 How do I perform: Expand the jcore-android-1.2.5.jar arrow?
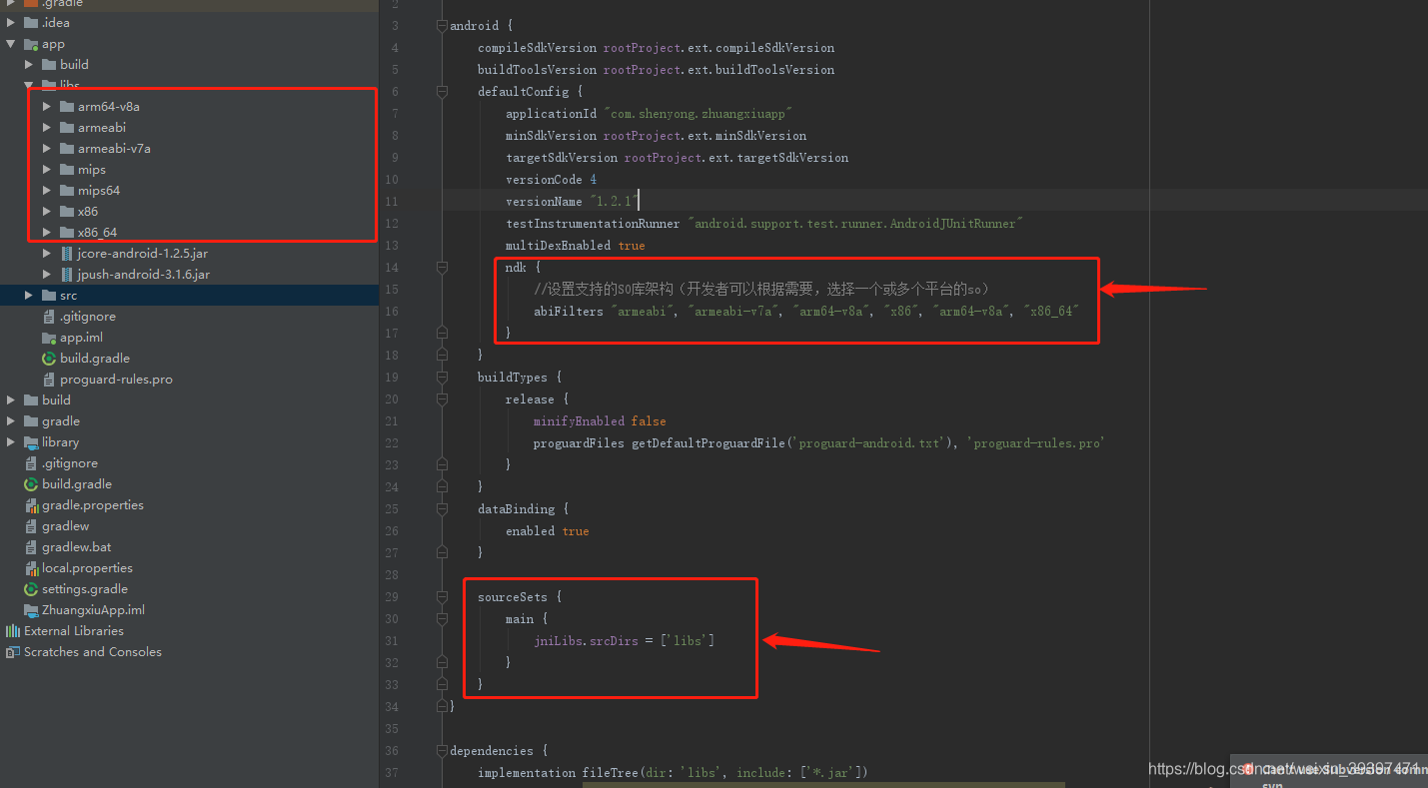[47, 253]
